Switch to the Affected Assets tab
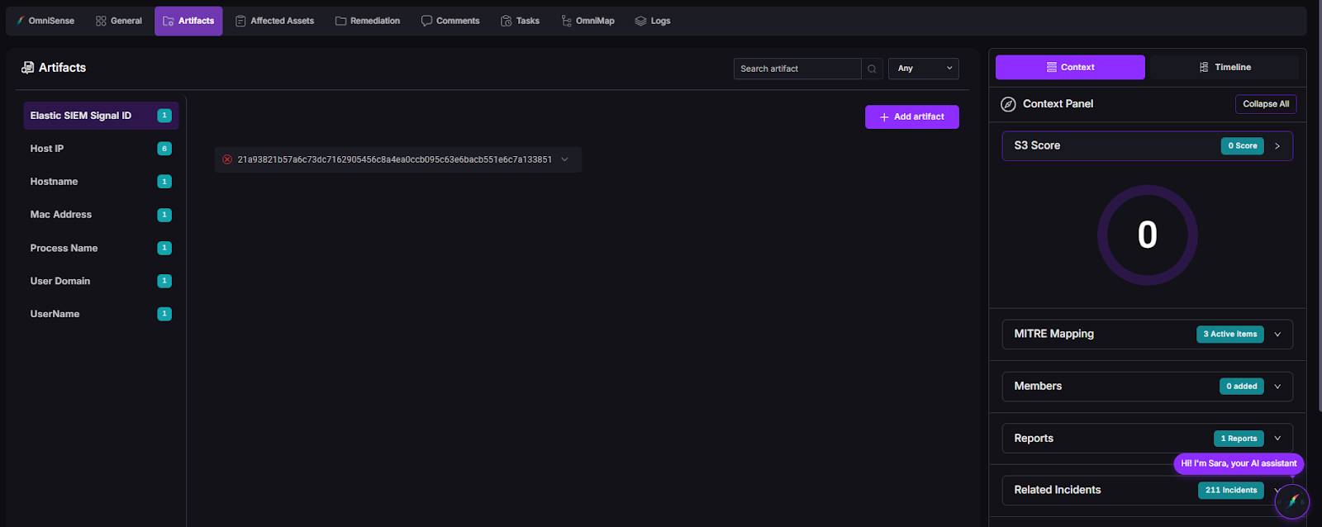1322x527 pixels. tap(274, 21)
